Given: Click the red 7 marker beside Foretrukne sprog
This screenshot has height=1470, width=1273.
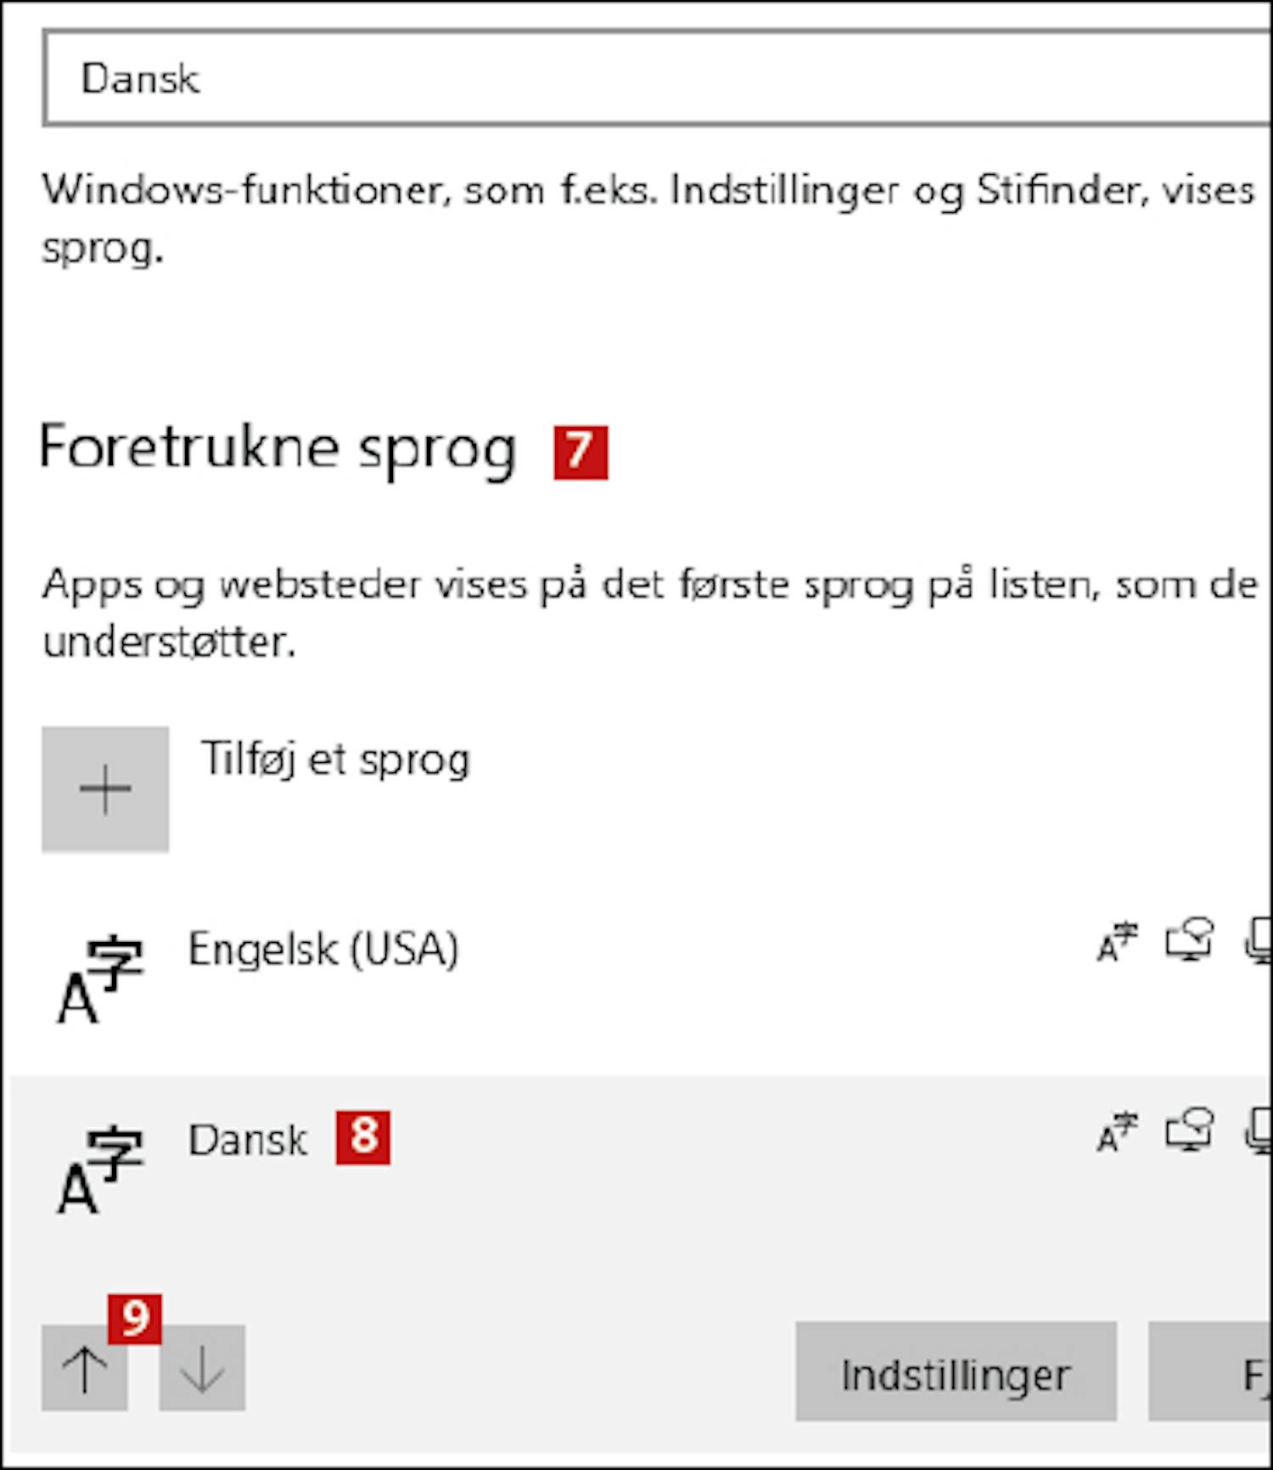Looking at the screenshot, I should 580,452.
